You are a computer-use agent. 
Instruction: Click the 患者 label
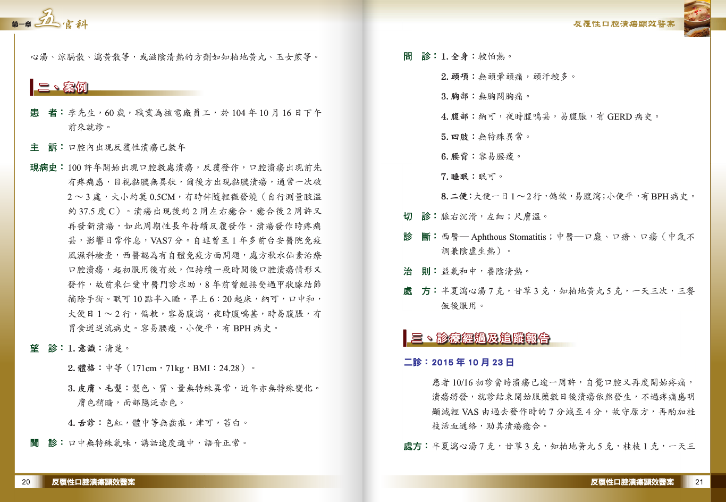point(44,113)
